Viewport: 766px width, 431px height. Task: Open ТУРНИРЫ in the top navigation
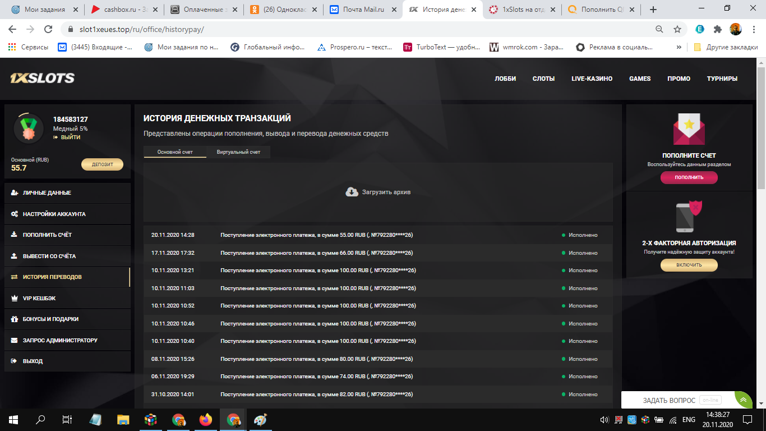[x=722, y=79]
